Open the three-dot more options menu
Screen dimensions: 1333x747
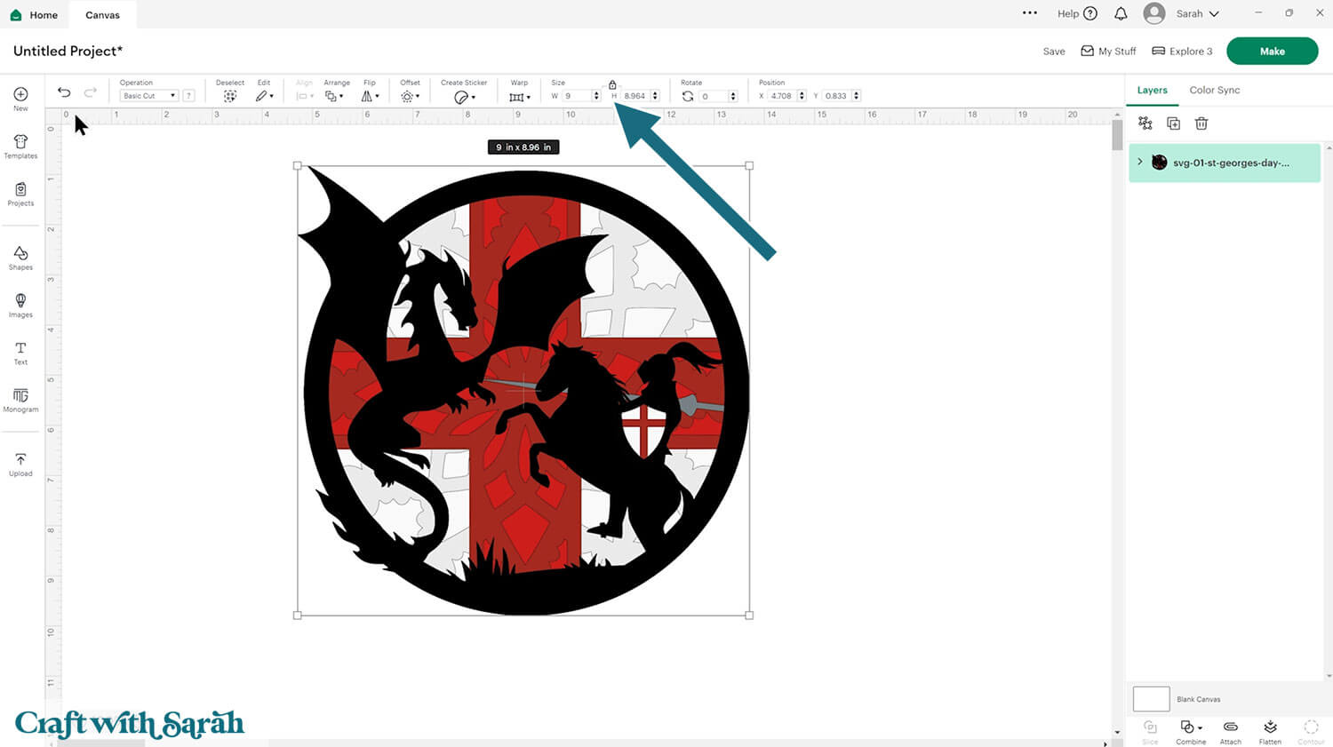1030,12
